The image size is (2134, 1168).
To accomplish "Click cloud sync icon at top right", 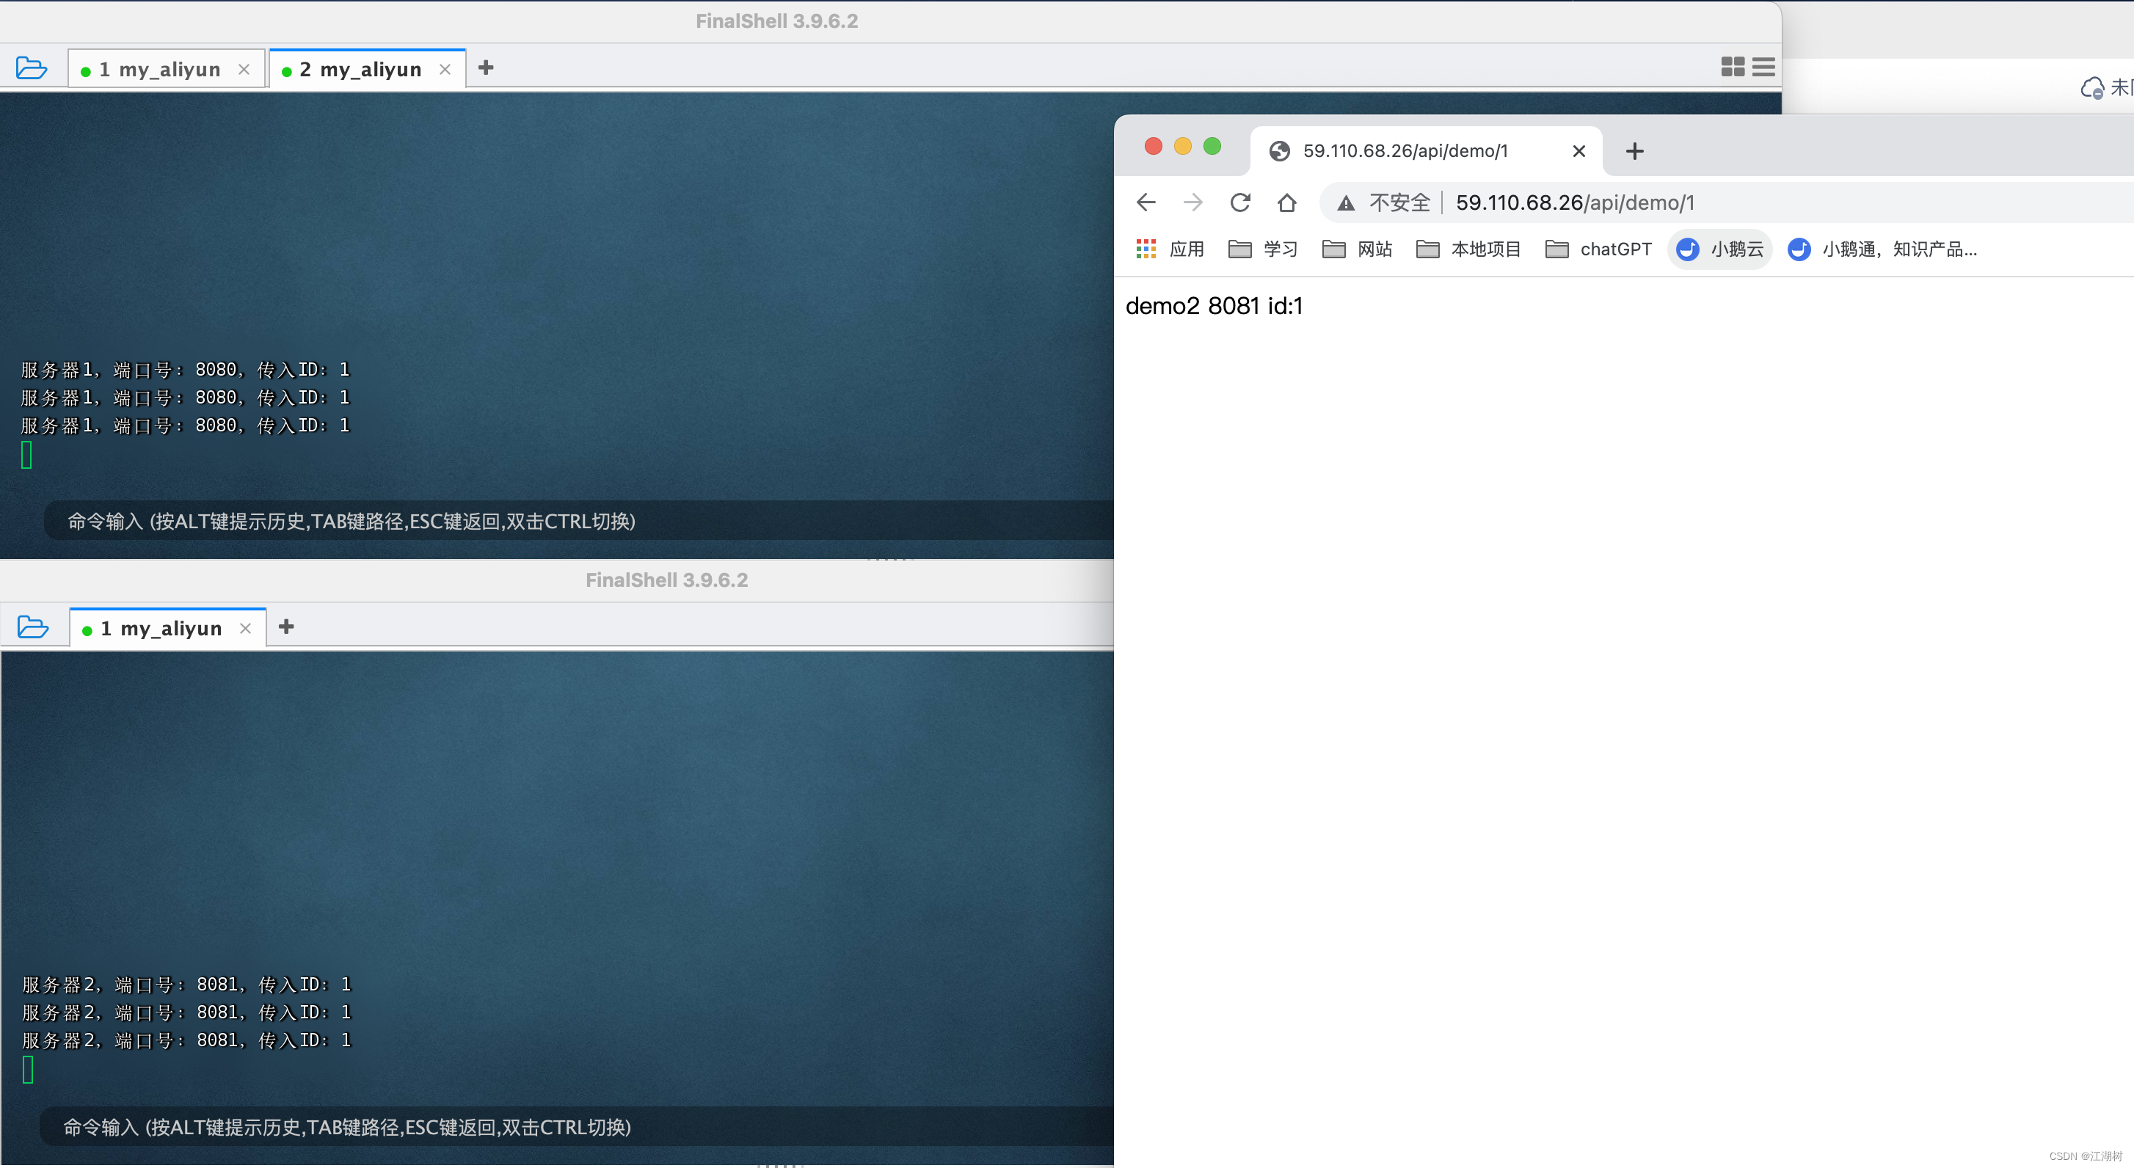I will pyautogui.click(x=2091, y=87).
